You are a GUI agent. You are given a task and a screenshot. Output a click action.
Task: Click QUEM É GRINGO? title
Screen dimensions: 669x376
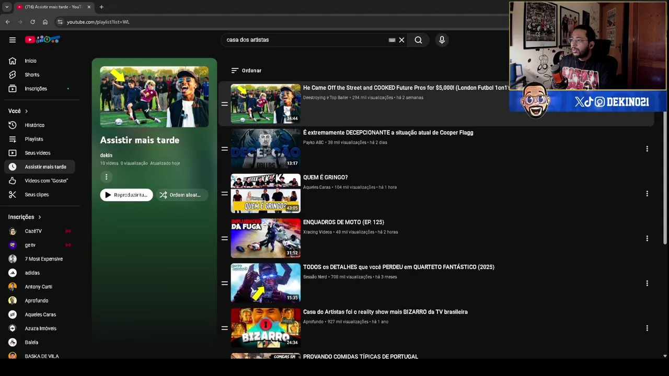pos(325,178)
